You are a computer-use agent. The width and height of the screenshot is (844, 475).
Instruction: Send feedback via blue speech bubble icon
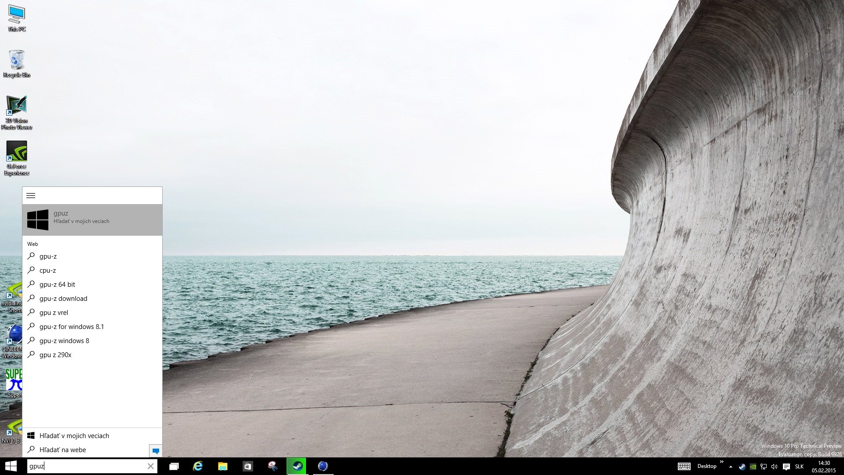(x=156, y=451)
